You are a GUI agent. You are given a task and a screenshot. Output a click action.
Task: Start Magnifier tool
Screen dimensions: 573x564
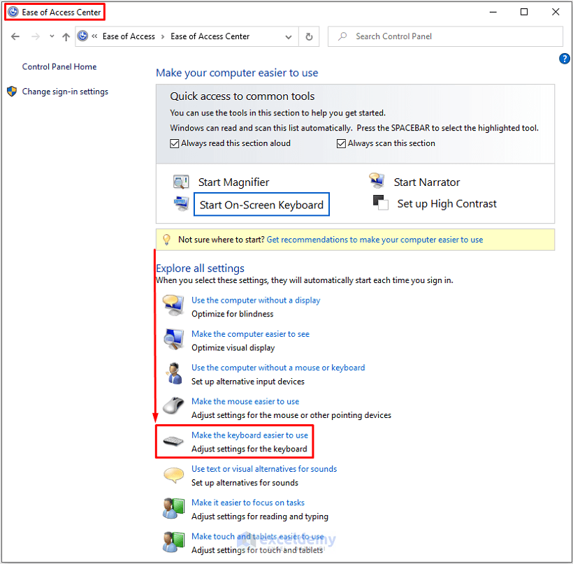233,182
